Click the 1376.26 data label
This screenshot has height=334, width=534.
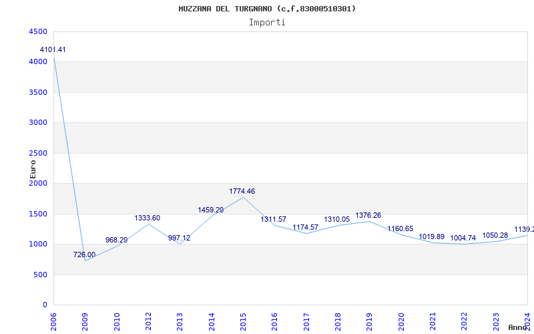tap(368, 216)
